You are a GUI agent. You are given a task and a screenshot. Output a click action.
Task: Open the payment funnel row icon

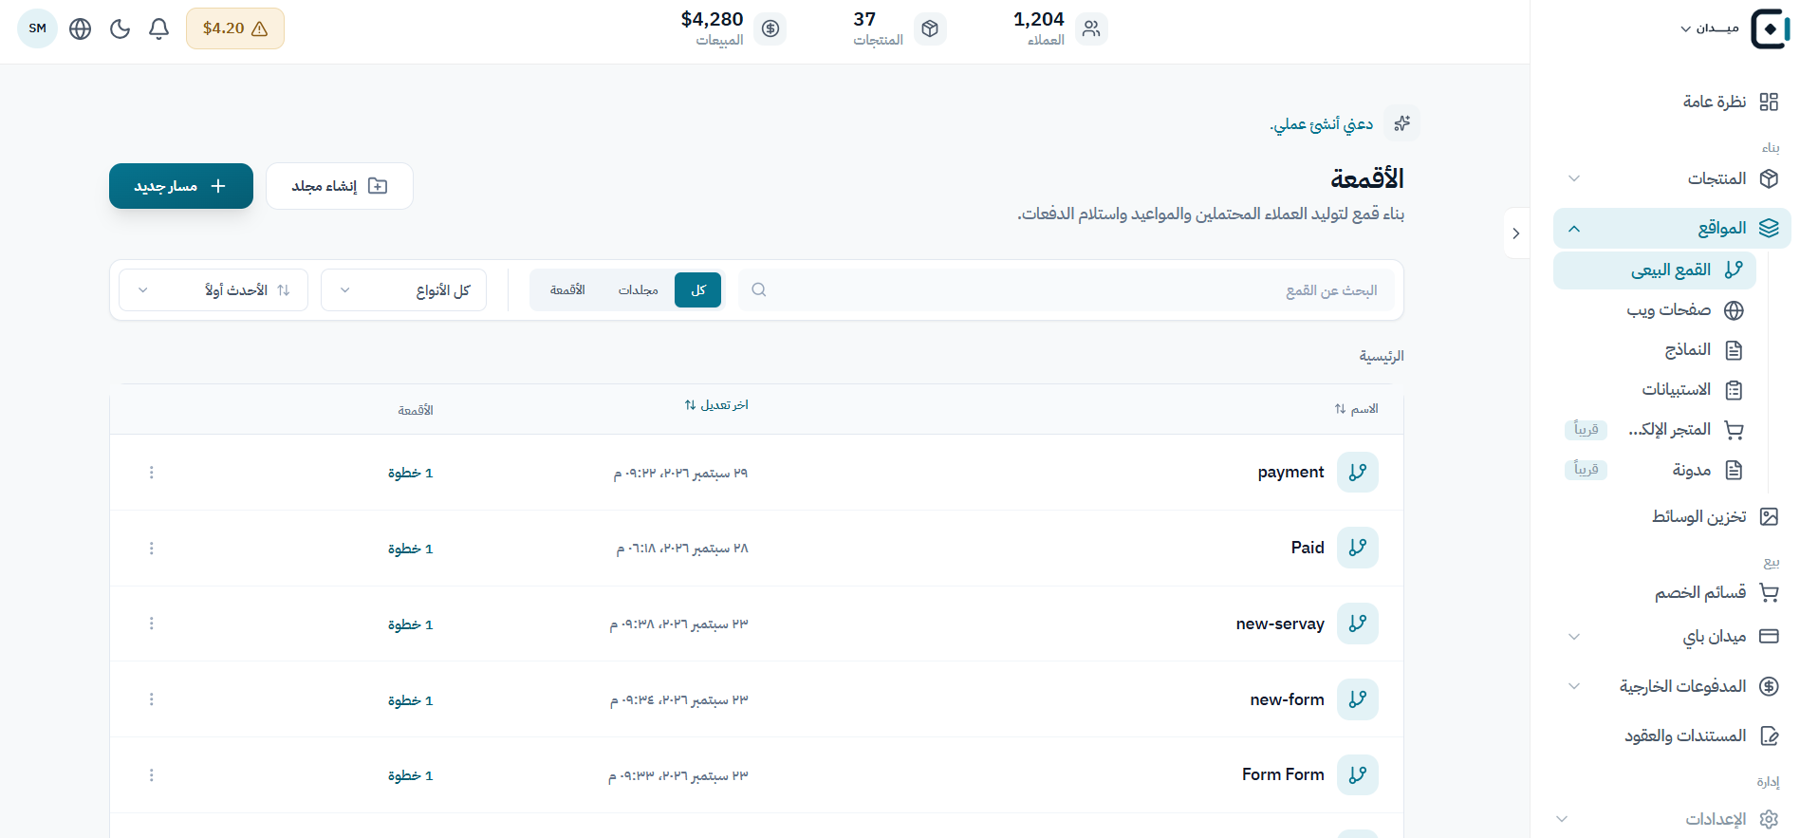(x=1358, y=472)
